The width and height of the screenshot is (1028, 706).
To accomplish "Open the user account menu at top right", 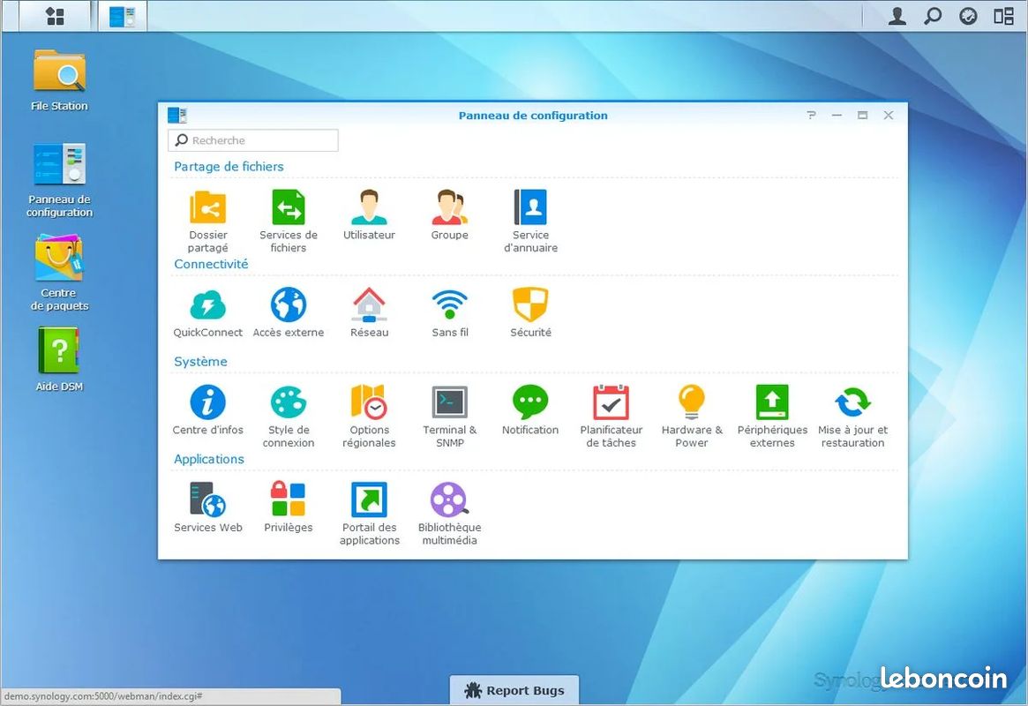I will (x=897, y=15).
